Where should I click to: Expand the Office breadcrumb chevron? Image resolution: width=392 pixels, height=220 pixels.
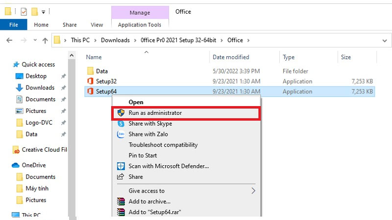[x=248, y=40]
